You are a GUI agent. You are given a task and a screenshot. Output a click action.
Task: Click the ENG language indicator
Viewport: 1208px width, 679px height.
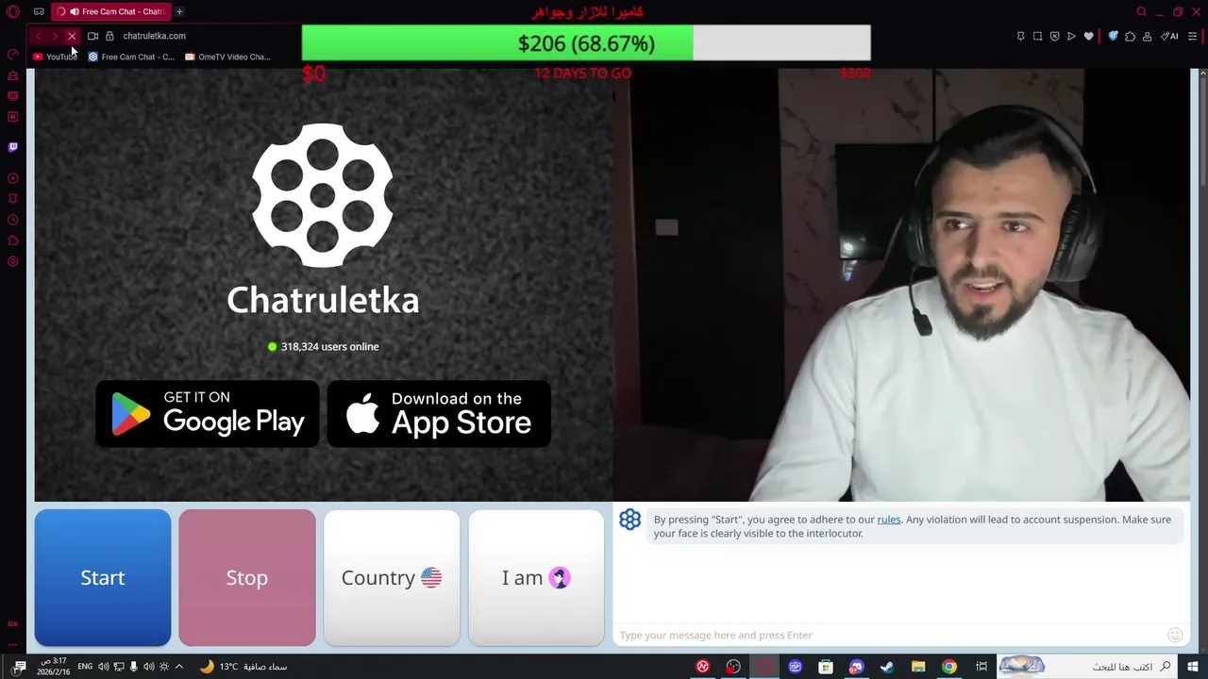[x=85, y=667]
